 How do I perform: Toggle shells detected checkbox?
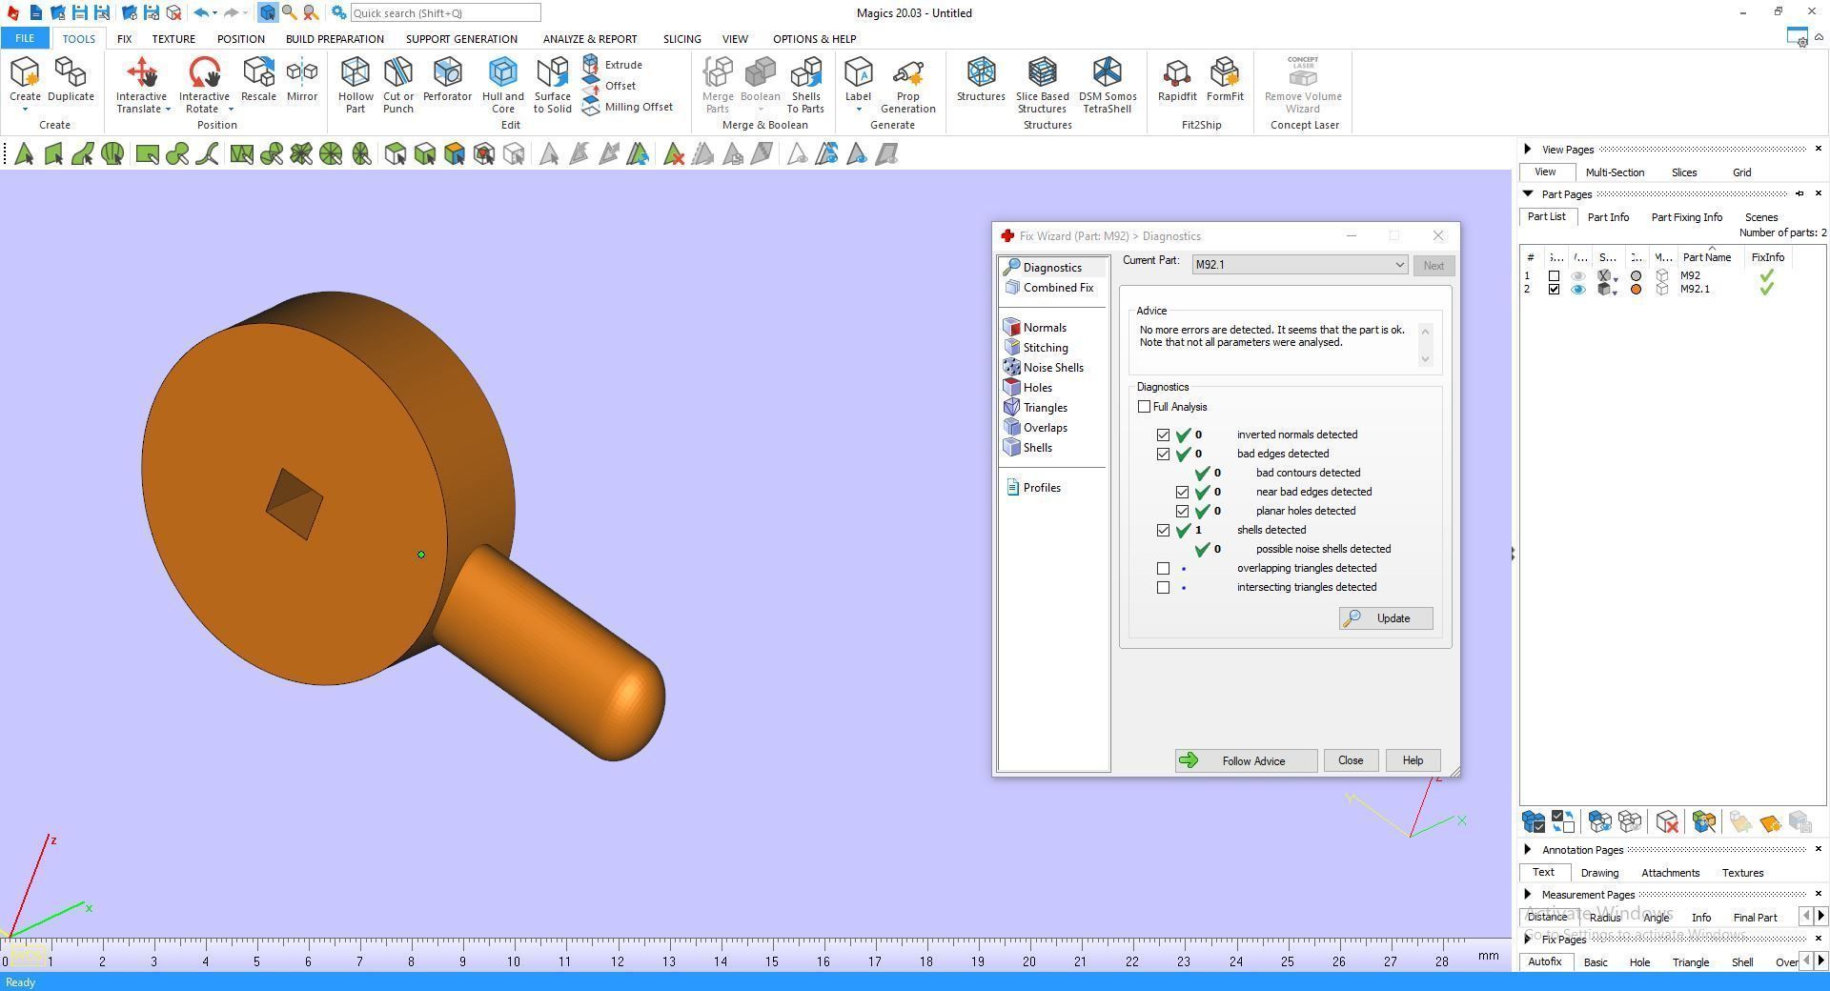(1163, 530)
